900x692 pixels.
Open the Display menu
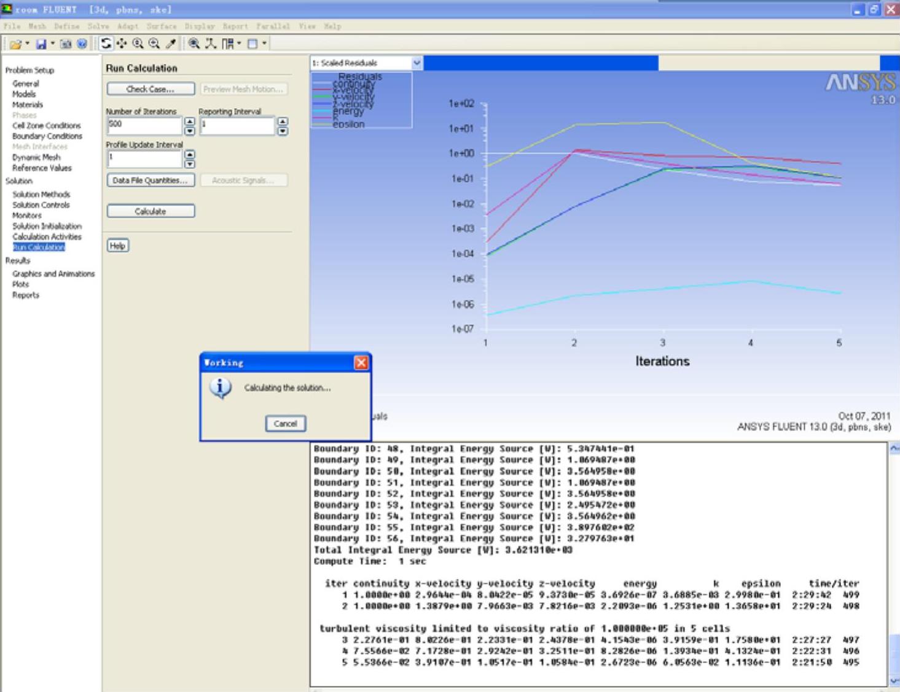click(200, 26)
